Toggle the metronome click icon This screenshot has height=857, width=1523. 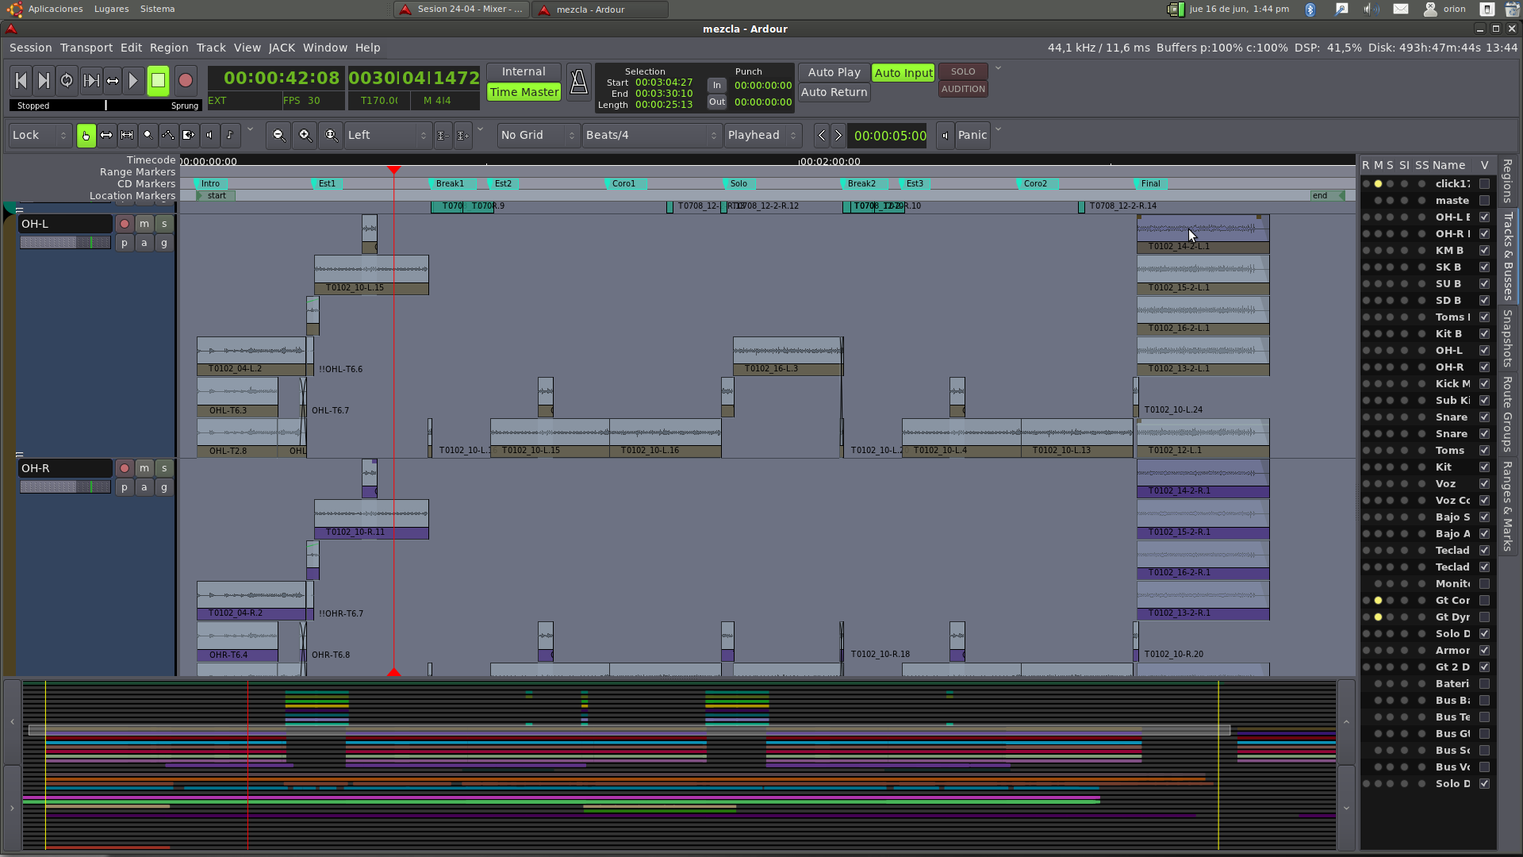578,82
